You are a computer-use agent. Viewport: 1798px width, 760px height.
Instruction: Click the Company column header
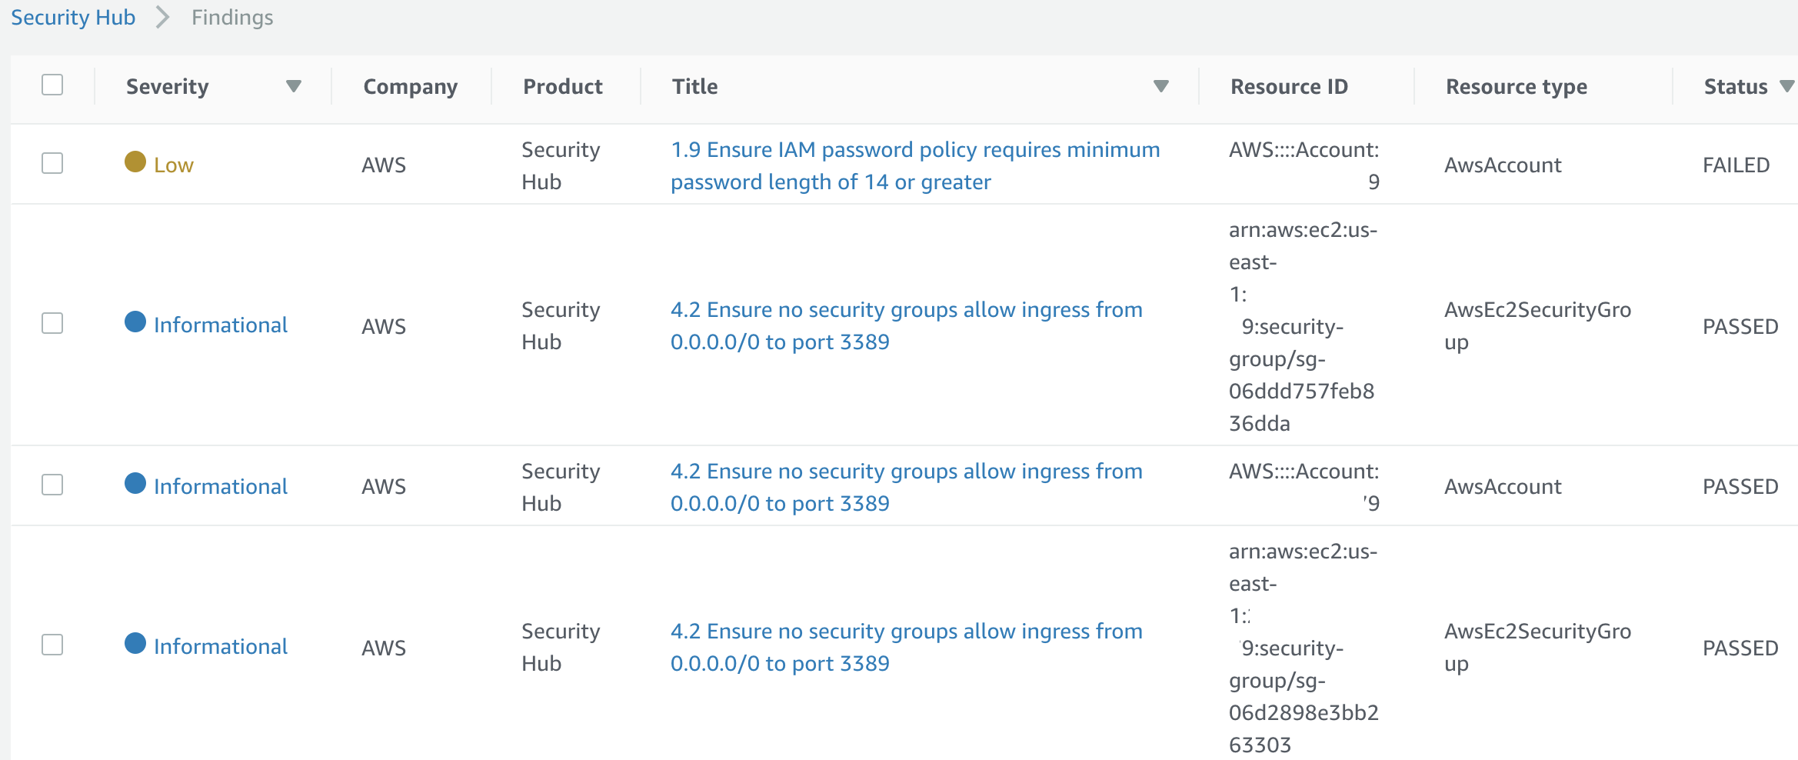410,87
